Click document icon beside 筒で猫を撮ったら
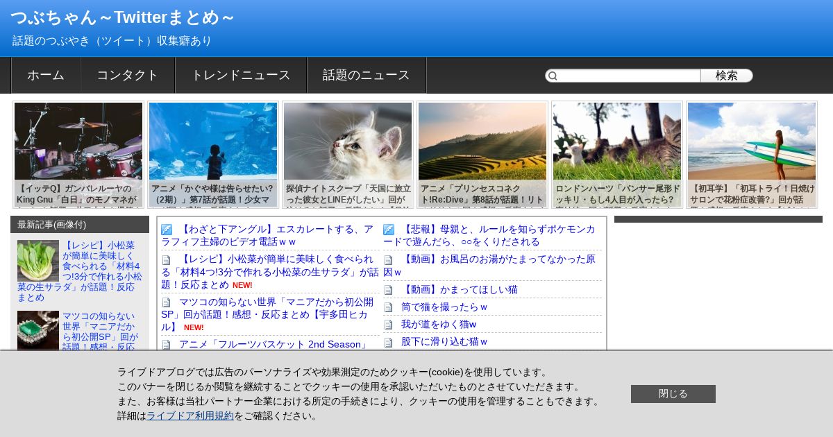This screenshot has height=437, width=833. click(x=389, y=307)
